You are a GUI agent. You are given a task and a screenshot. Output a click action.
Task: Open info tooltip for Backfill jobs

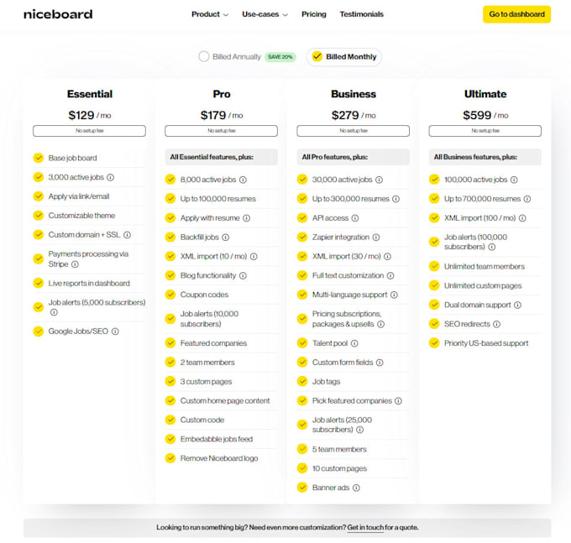coord(225,238)
